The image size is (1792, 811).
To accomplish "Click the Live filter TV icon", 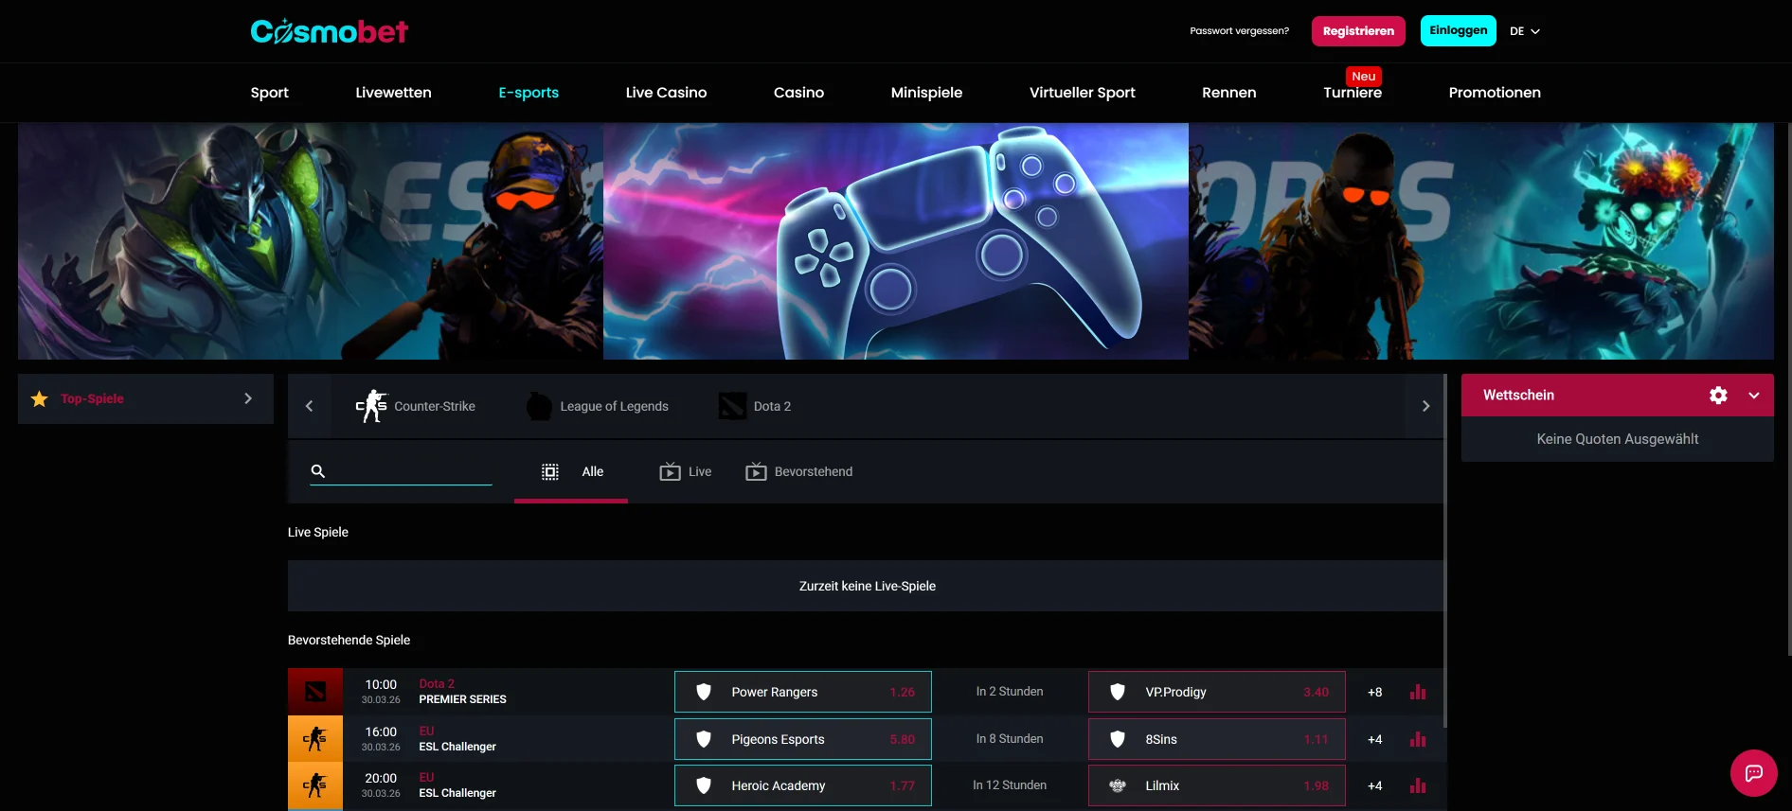I will 670,471.
